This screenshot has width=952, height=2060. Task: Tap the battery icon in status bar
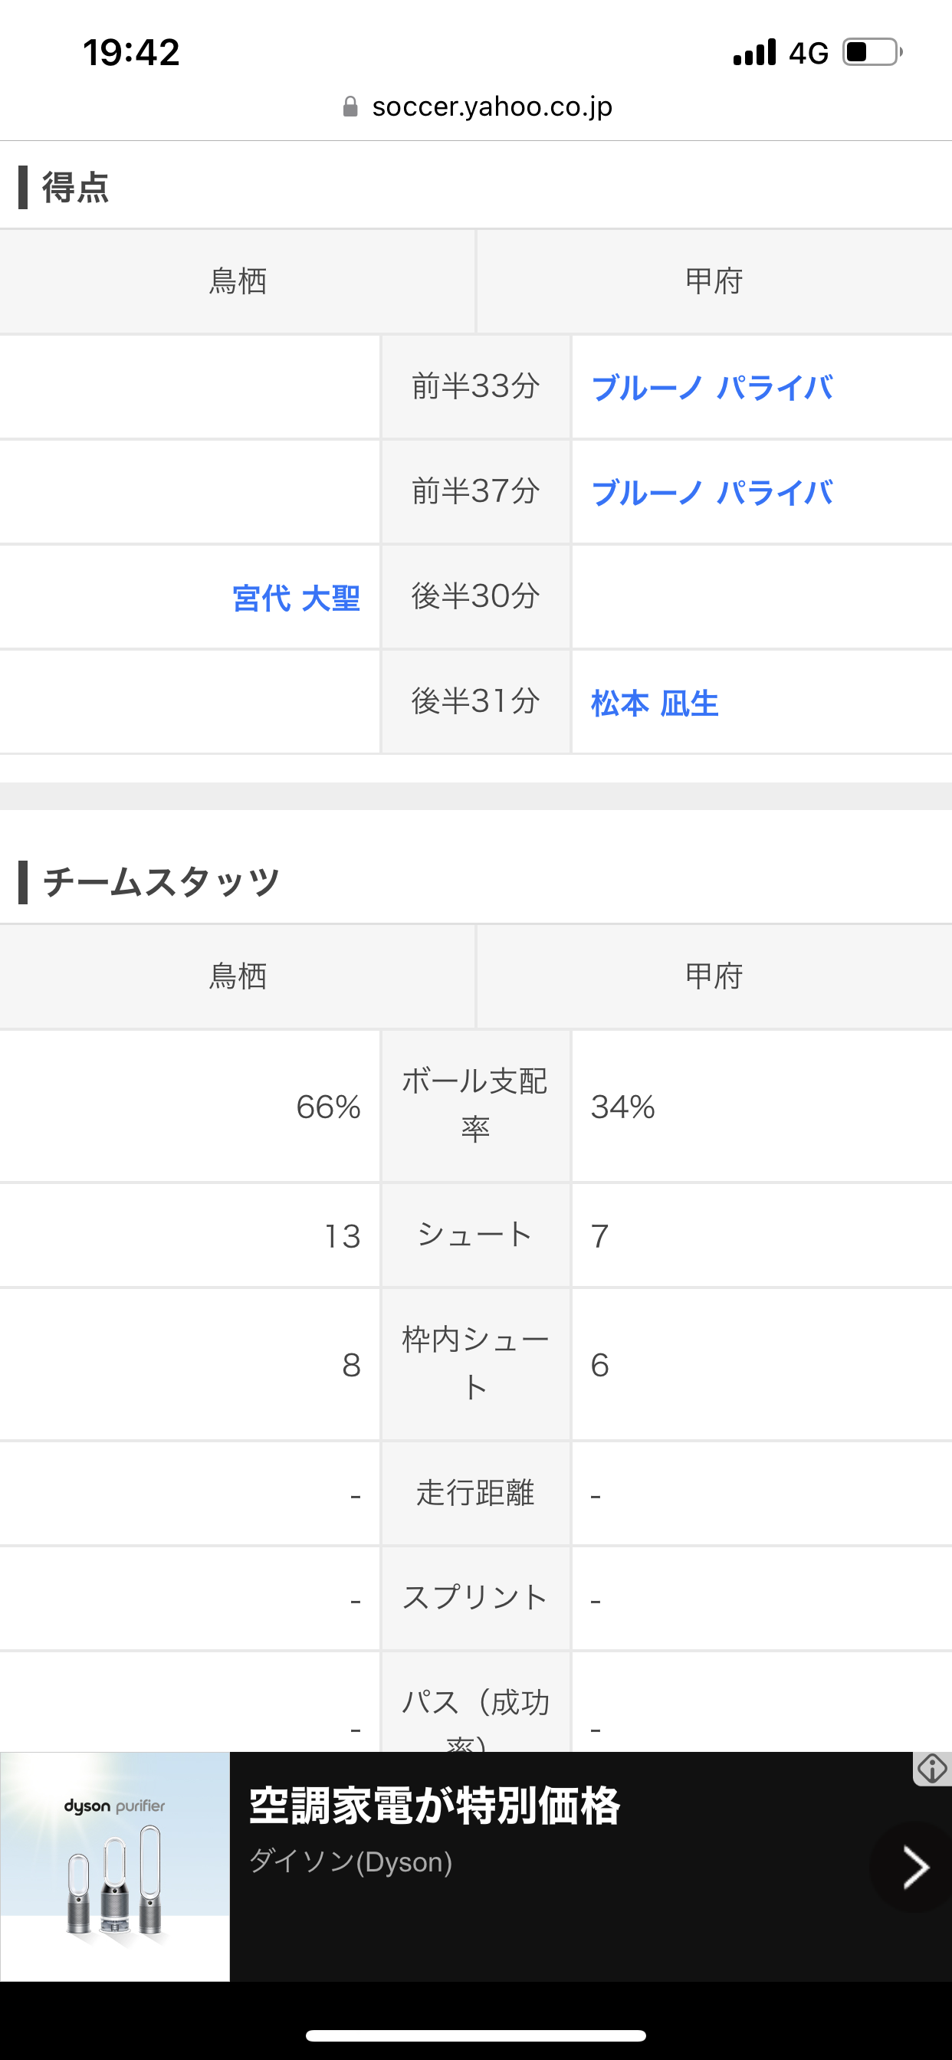[872, 53]
